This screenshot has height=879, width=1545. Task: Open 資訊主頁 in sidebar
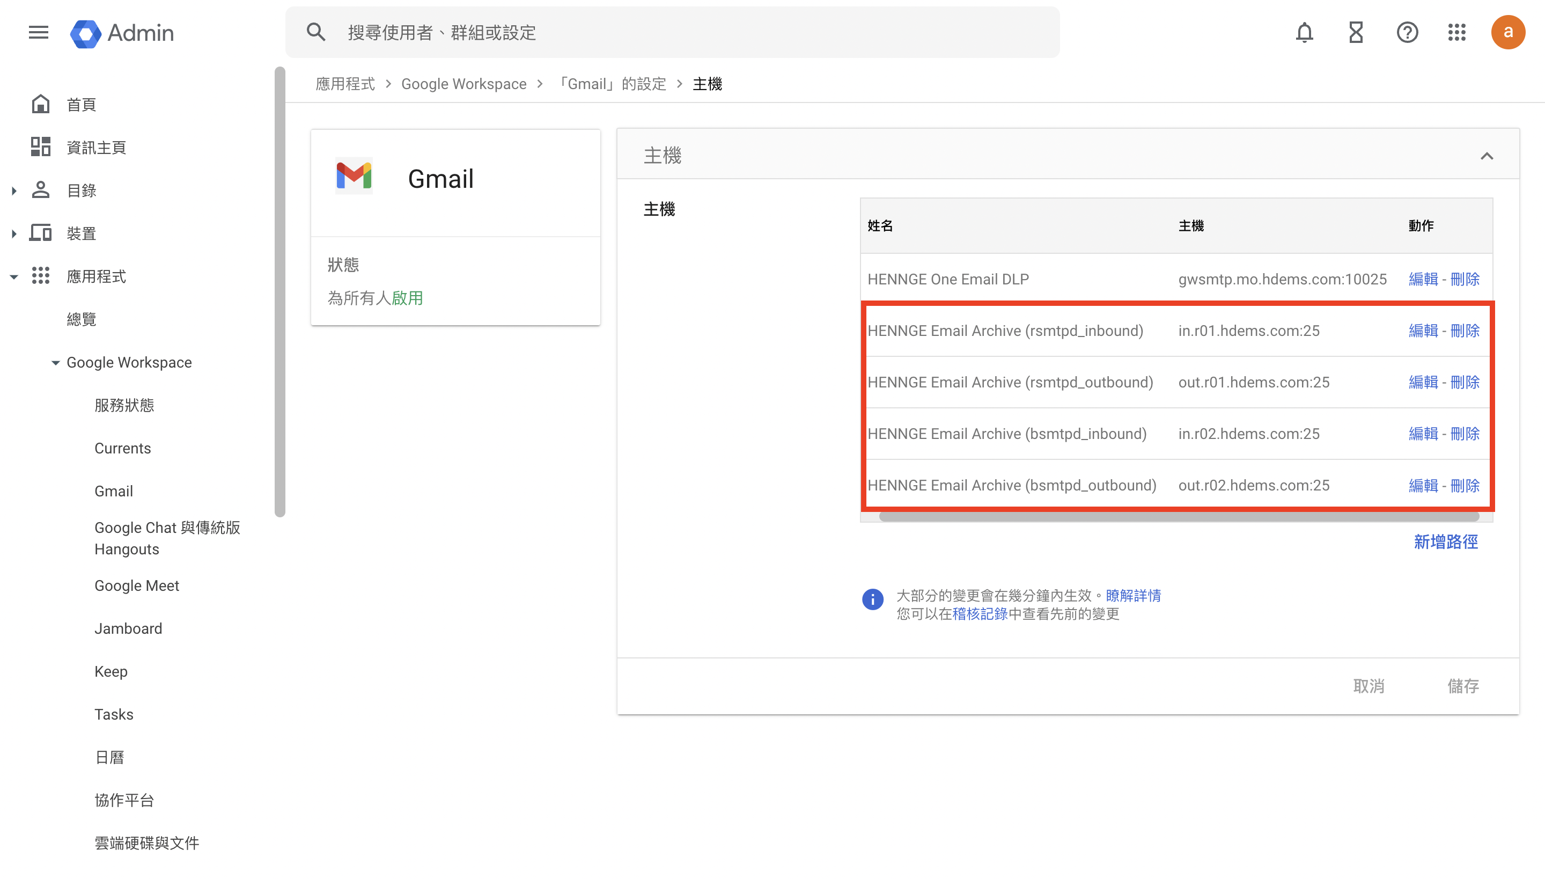(x=97, y=147)
